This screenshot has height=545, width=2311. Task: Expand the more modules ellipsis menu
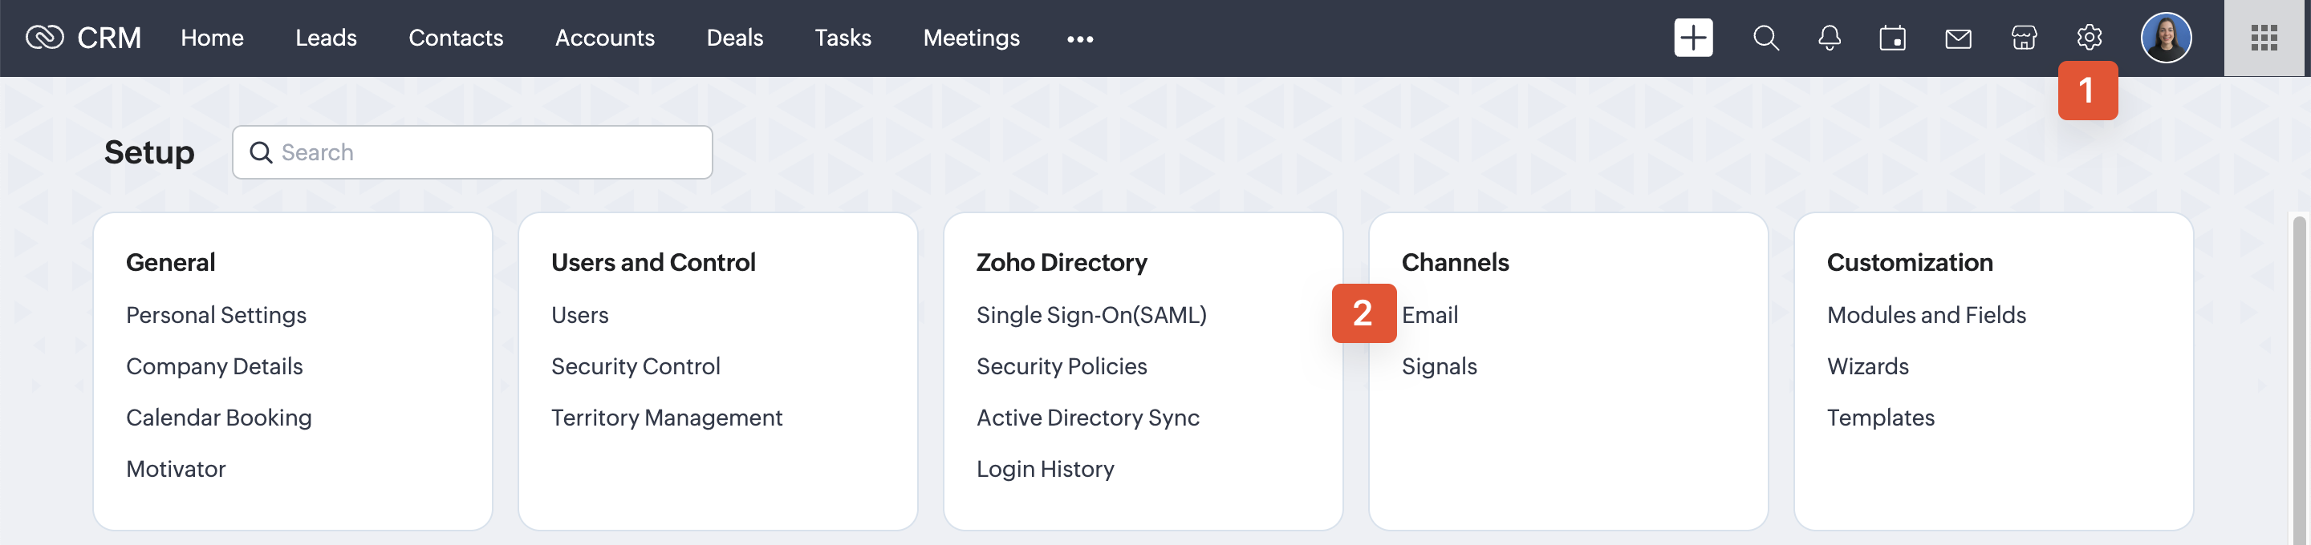click(1079, 38)
